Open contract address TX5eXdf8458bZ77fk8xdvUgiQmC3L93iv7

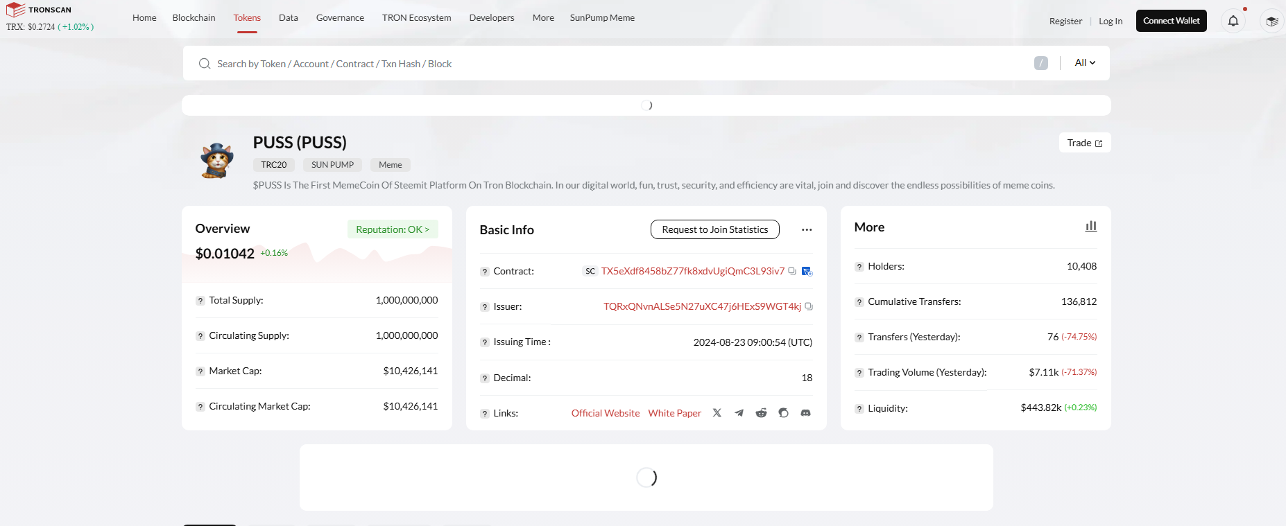(x=693, y=271)
